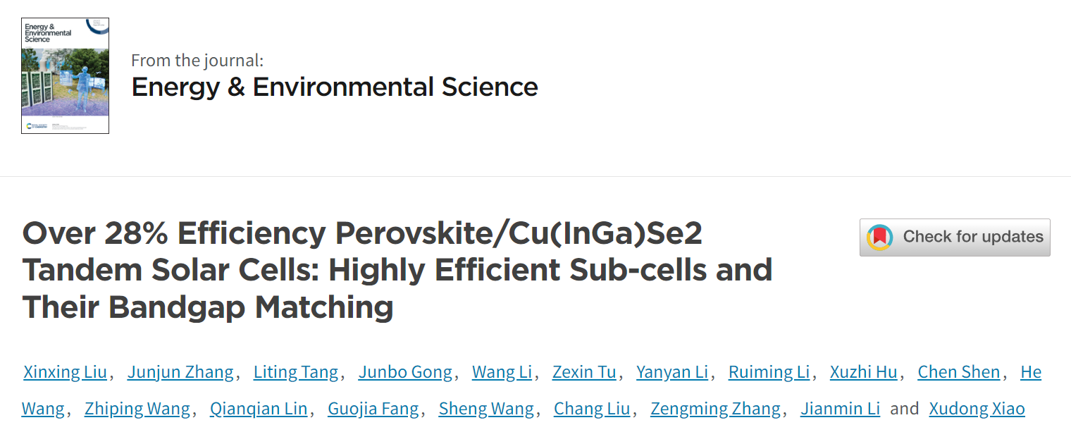Open Chen Shen author information
The height and width of the screenshot is (444, 1071).
[x=959, y=372]
